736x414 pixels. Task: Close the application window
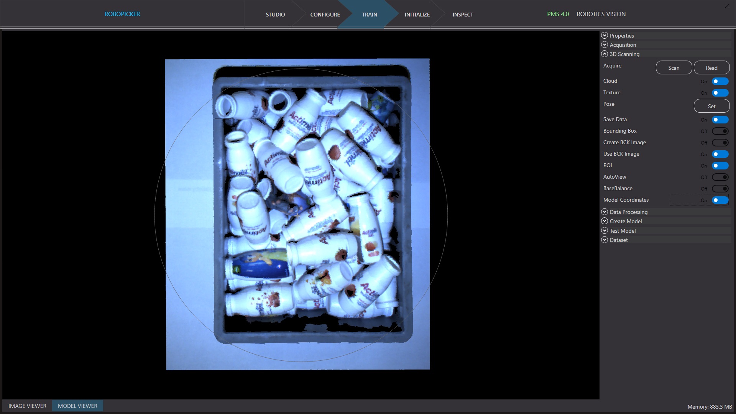(x=727, y=6)
